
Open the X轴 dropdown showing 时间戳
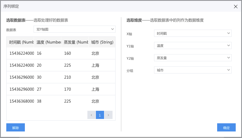pyautogui.click(x=193, y=33)
